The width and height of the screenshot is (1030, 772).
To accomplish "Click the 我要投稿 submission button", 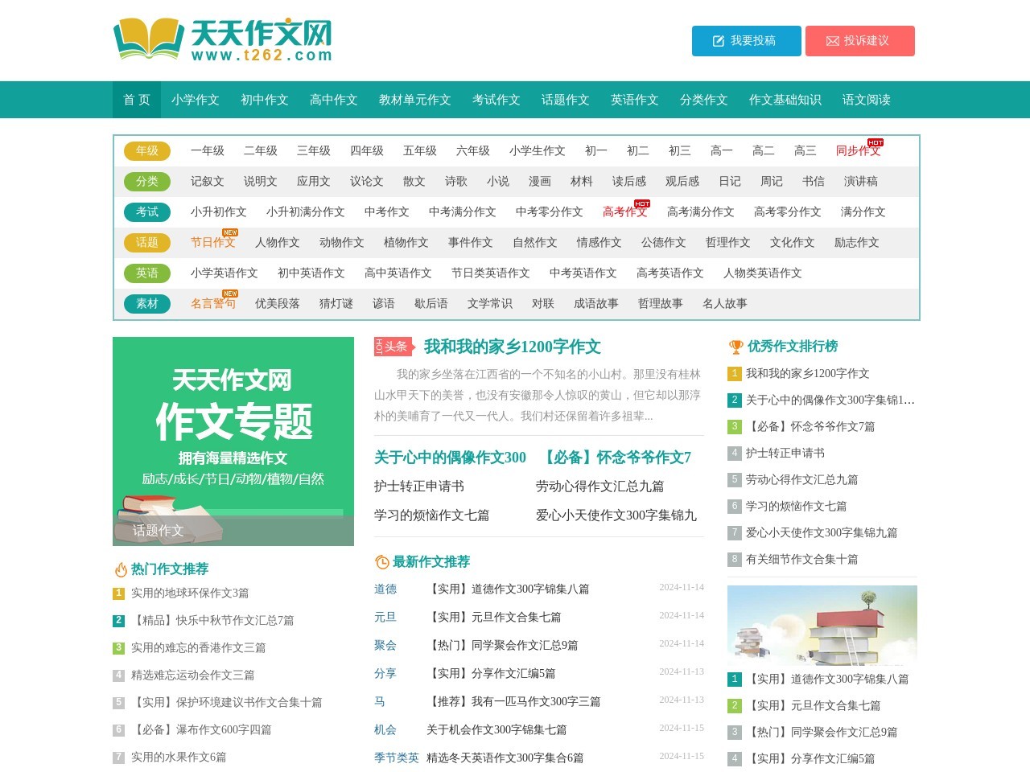I will pos(745,41).
